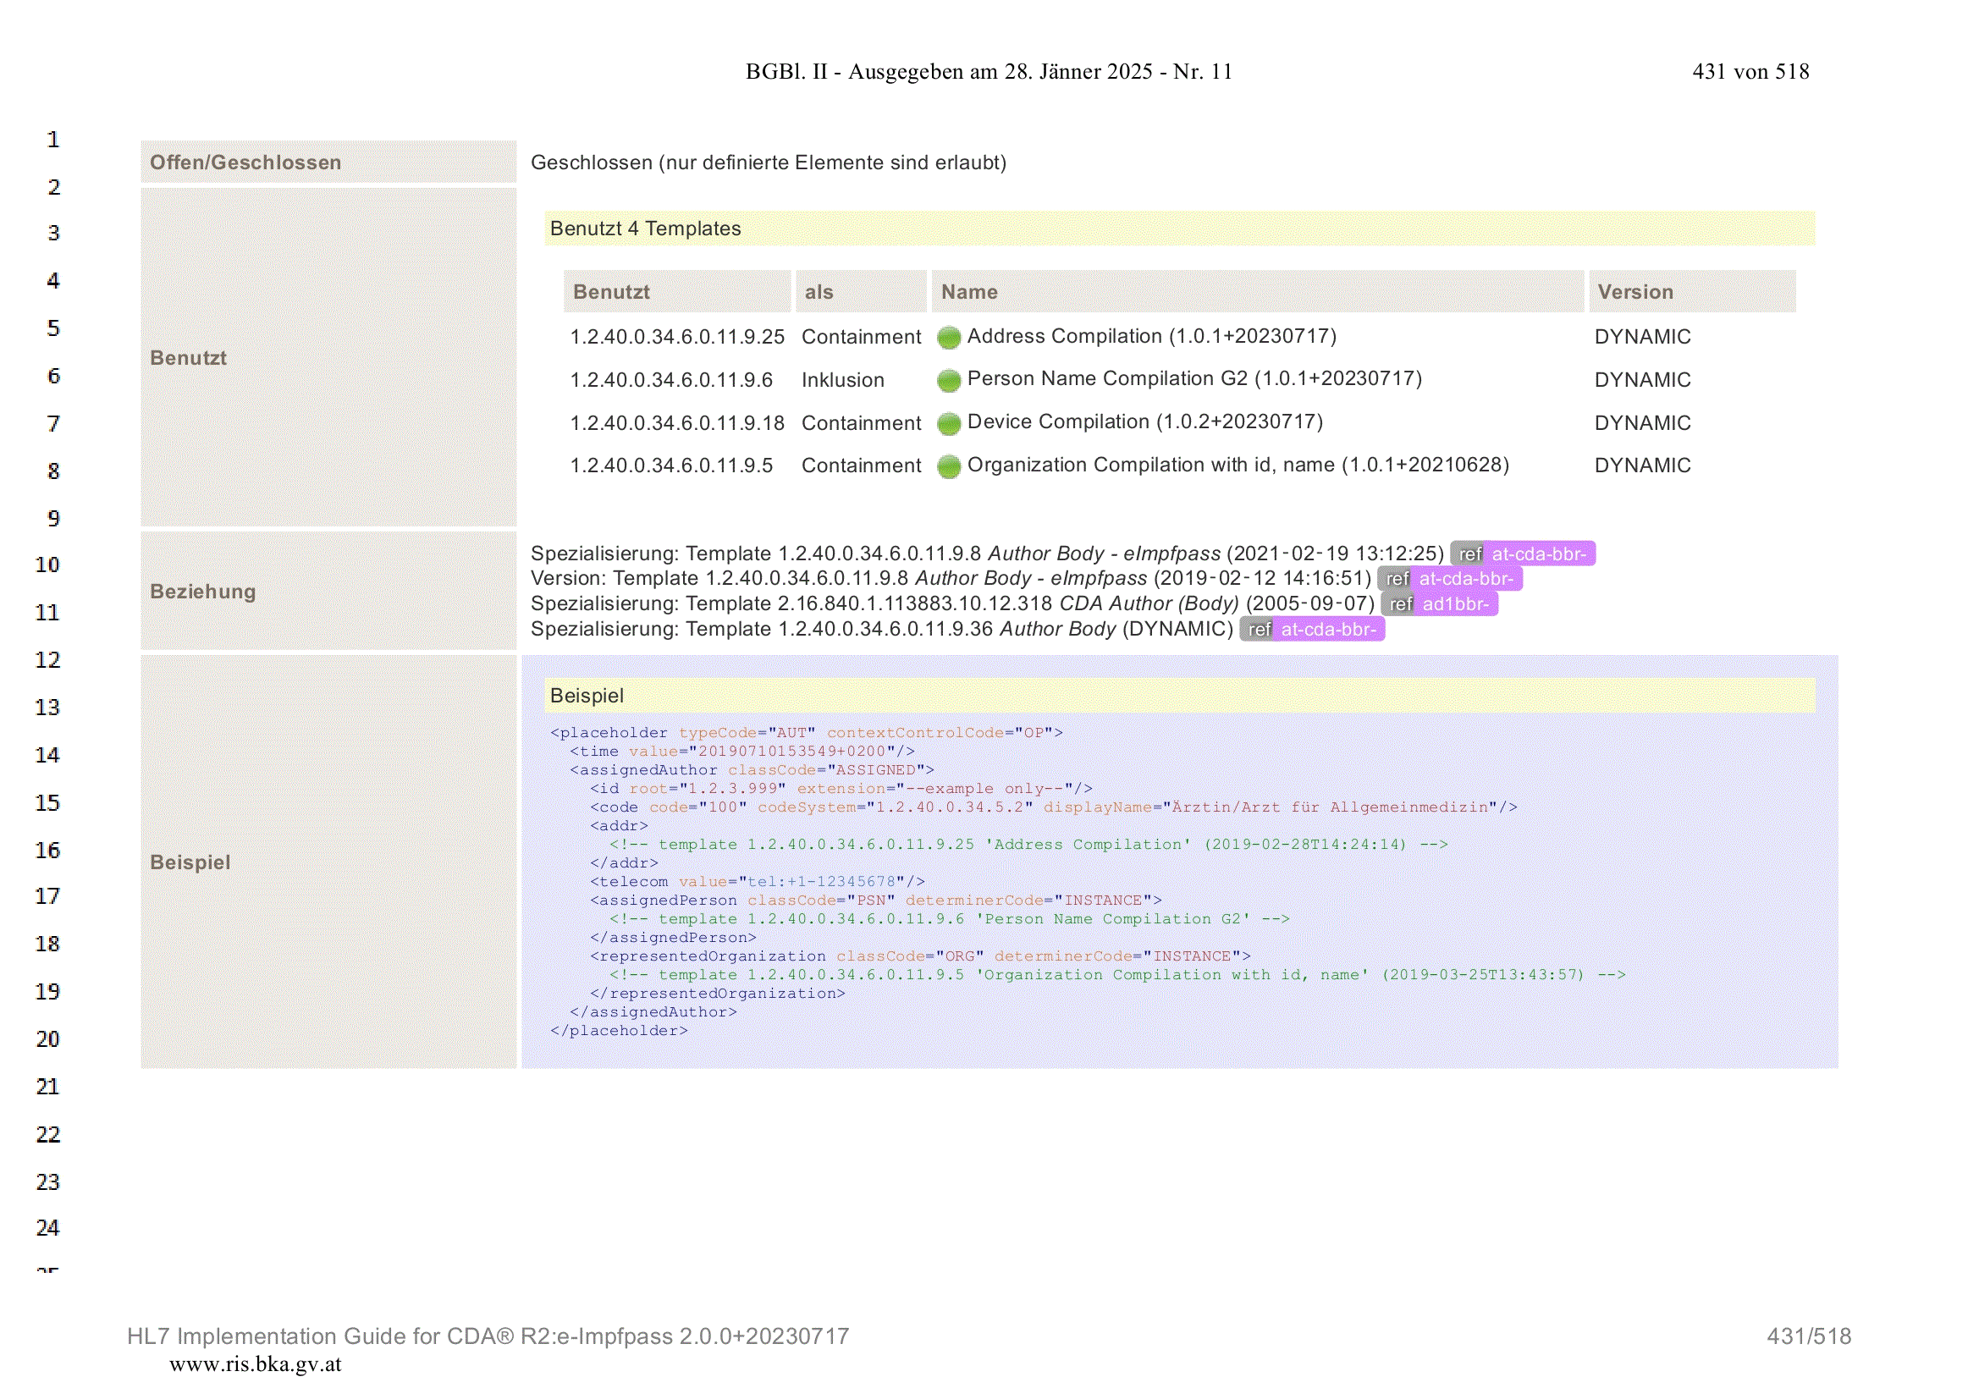Click the <representedOrganization classCode="ORG"> opening line
Screen dimensions: 1979x1399
click(921, 957)
